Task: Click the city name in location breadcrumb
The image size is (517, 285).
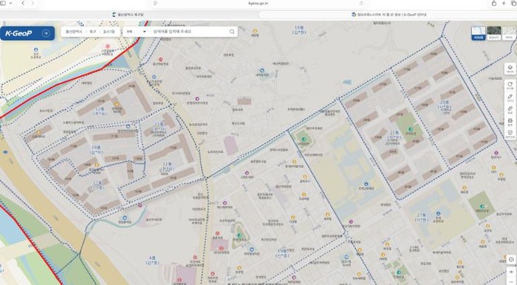Action: (x=74, y=32)
